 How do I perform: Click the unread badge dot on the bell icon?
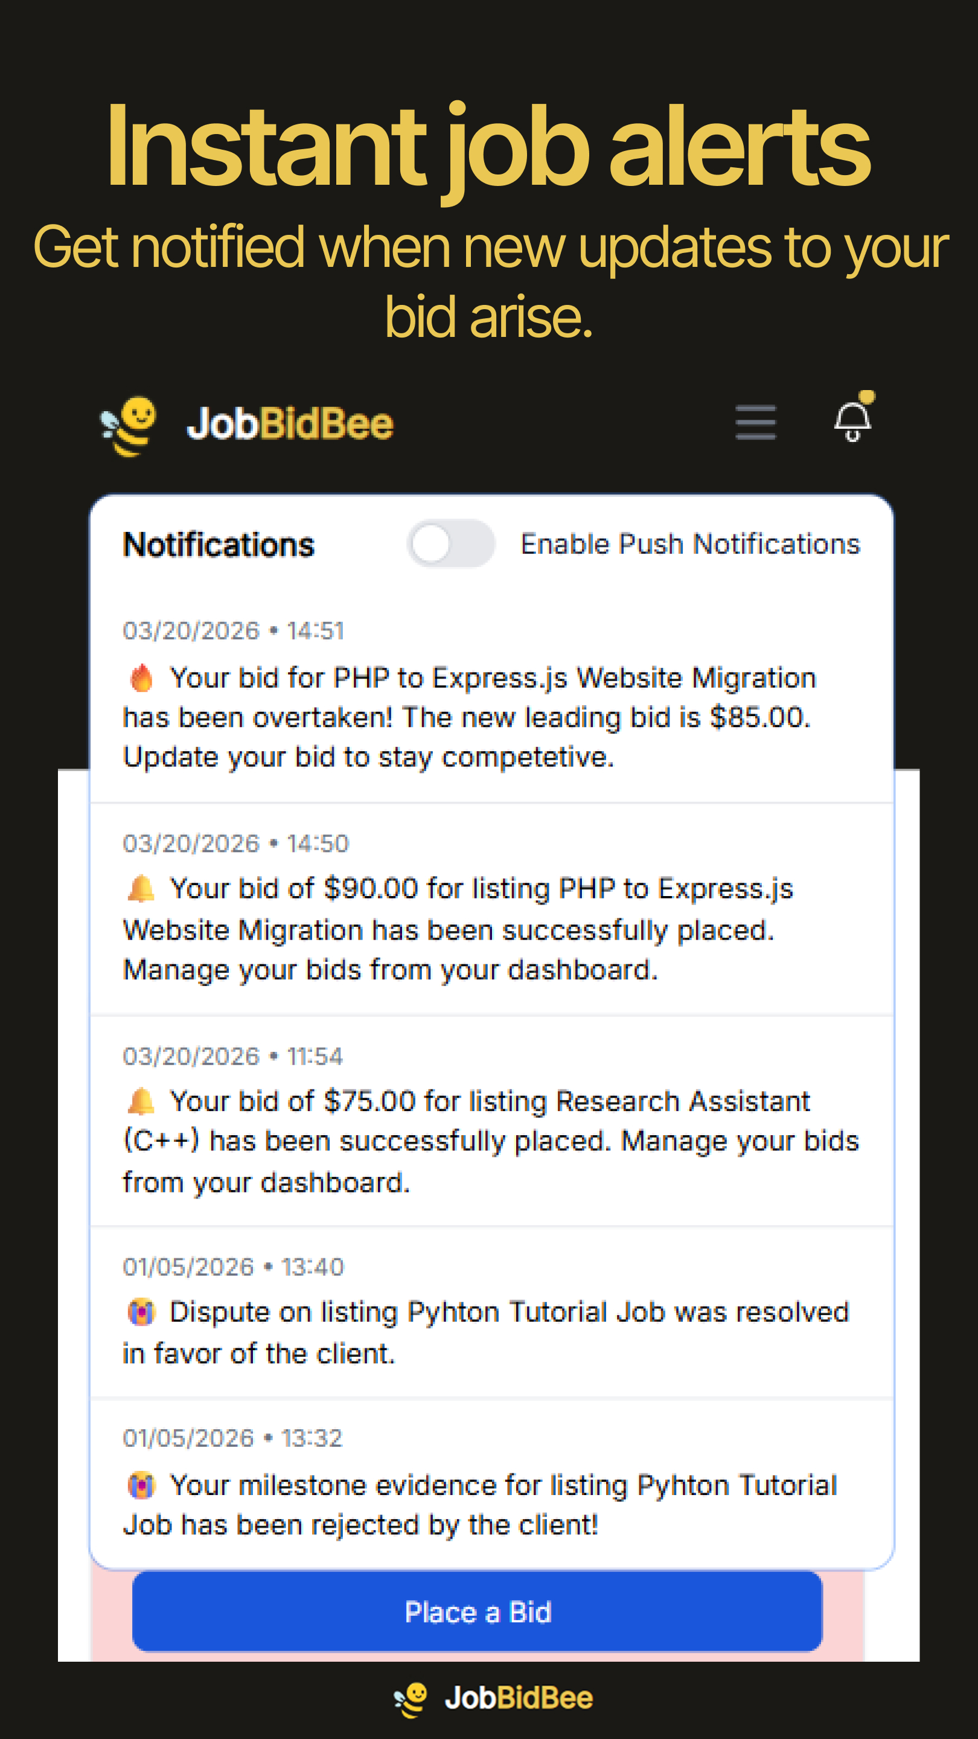click(868, 398)
